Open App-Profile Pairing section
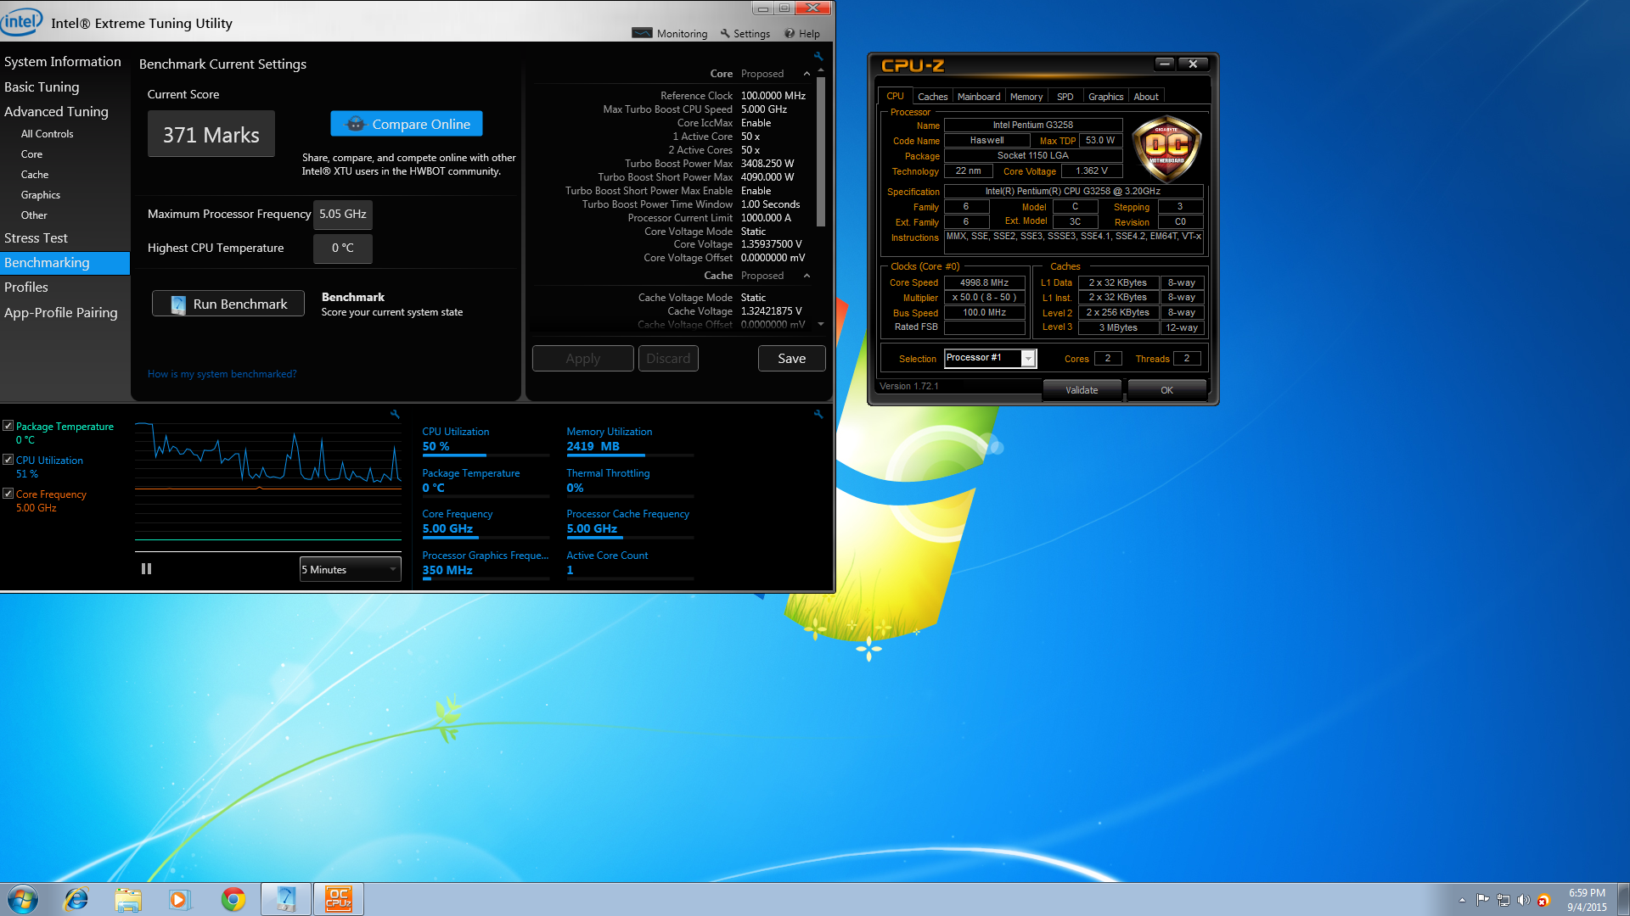 click(61, 312)
